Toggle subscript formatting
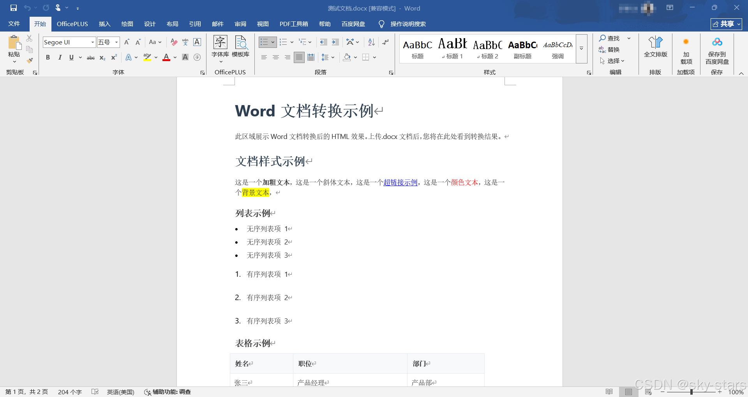 point(102,57)
